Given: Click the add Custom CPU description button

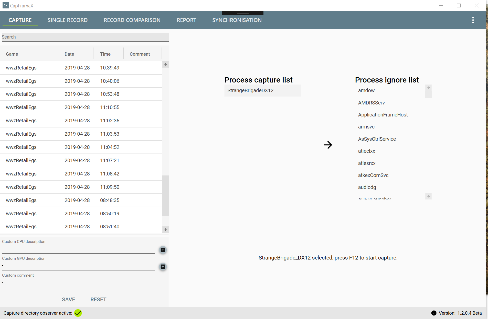Looking at the screenshot, I should click(163, 250).
